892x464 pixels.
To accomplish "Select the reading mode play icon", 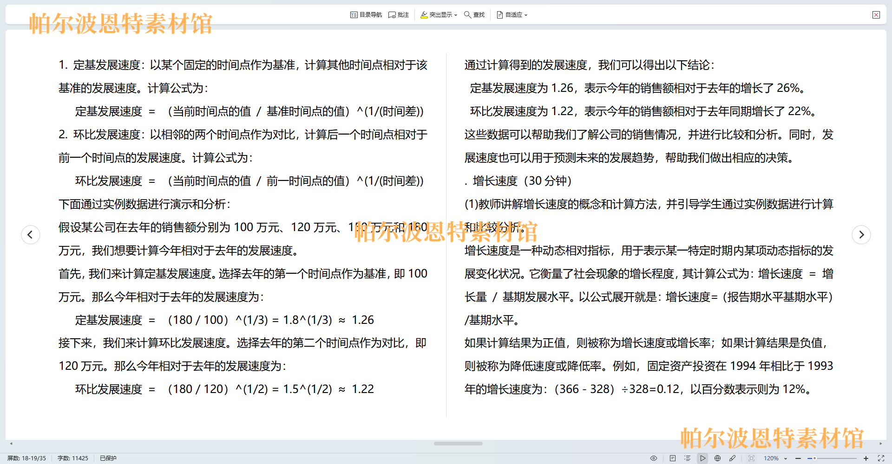I will pyautogui.click(x=702, y=458).
